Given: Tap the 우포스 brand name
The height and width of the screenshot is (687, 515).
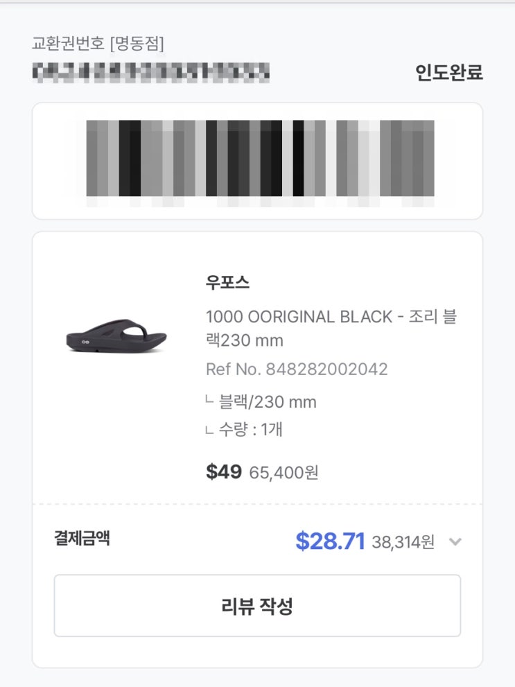Looking at the screenshot, I should pos(227,282).
